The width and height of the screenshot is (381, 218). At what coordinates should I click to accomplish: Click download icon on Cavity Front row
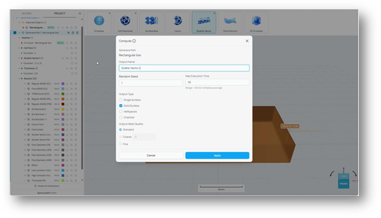tap(67, 124)
